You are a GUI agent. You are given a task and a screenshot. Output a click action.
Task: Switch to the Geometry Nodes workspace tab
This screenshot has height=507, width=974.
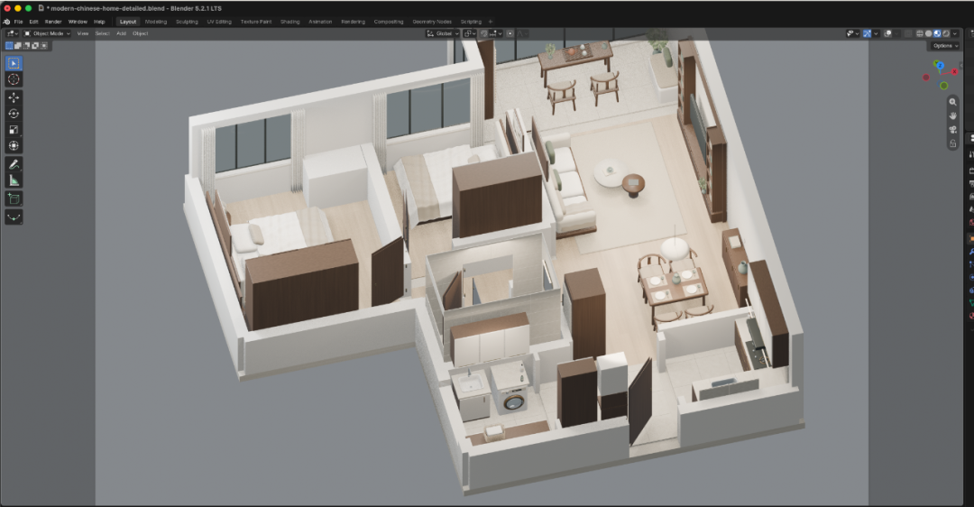pyautogui.click(x=432, y=21)
